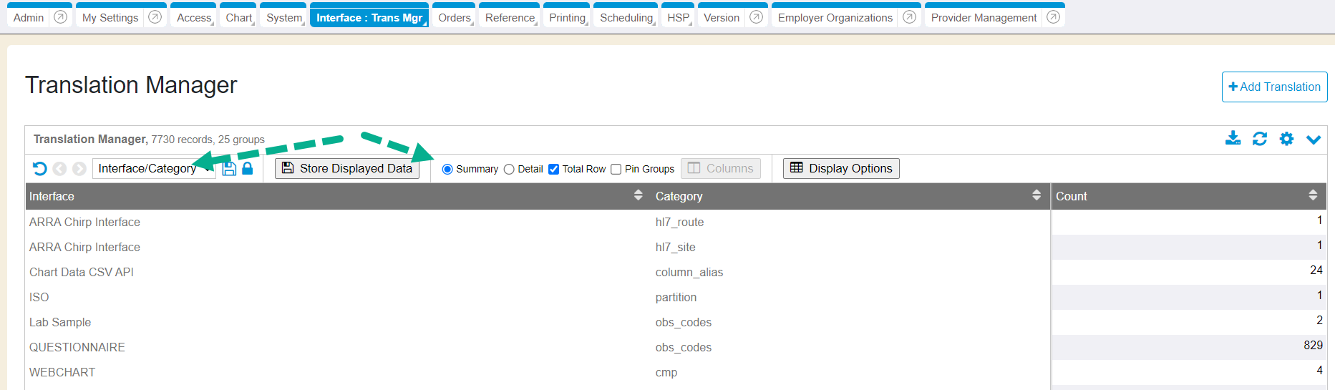The width and height of the screenshot is (1335, 390).
Task: Select the Summary radio button
Action: pos(447,170)
